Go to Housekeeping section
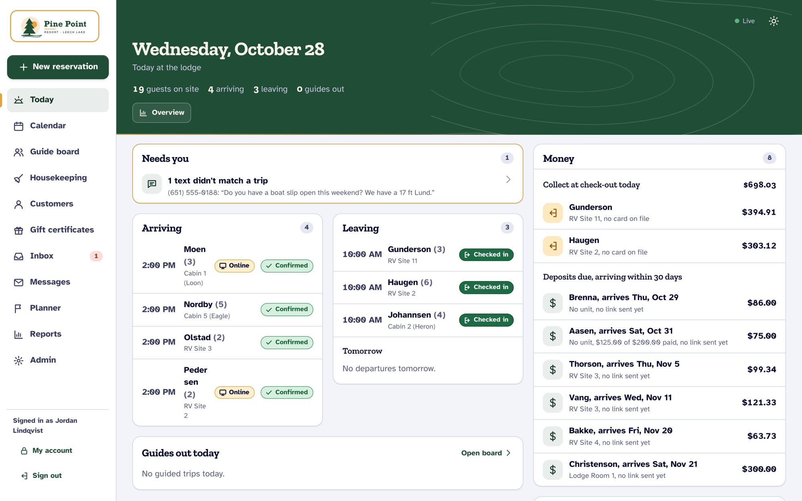The width and height of the screenshot is (802, 501). tap(58, 178)
